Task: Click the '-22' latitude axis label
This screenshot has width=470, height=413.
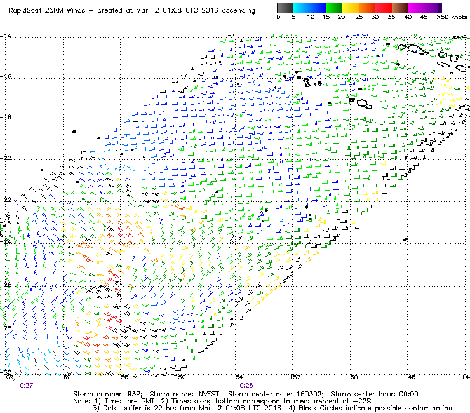Action: tap(6, 200)
